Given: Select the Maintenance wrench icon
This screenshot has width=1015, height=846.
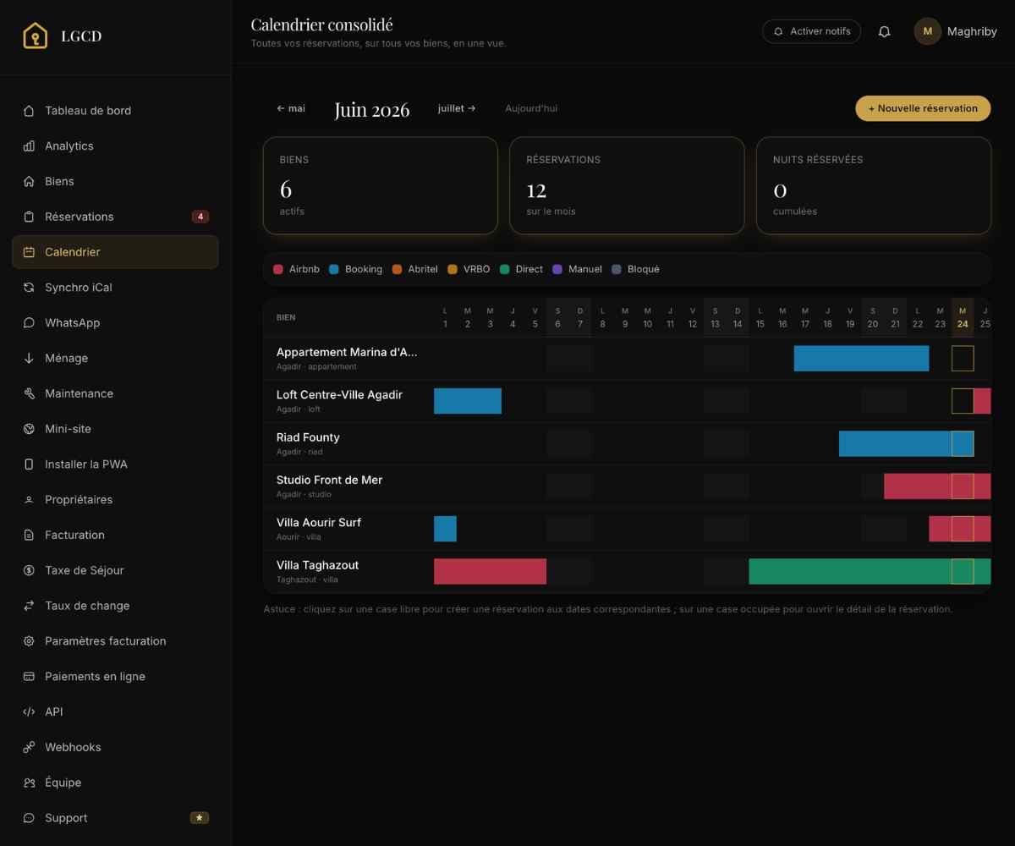Looking at the screenshot, I should tap(29, 393).
